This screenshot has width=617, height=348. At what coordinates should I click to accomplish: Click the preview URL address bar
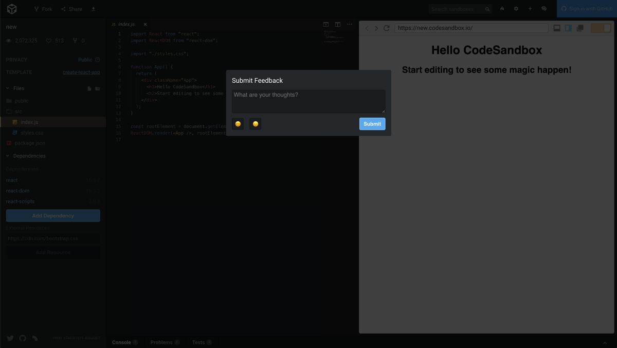pyautogui.click(x=471, y=28)
